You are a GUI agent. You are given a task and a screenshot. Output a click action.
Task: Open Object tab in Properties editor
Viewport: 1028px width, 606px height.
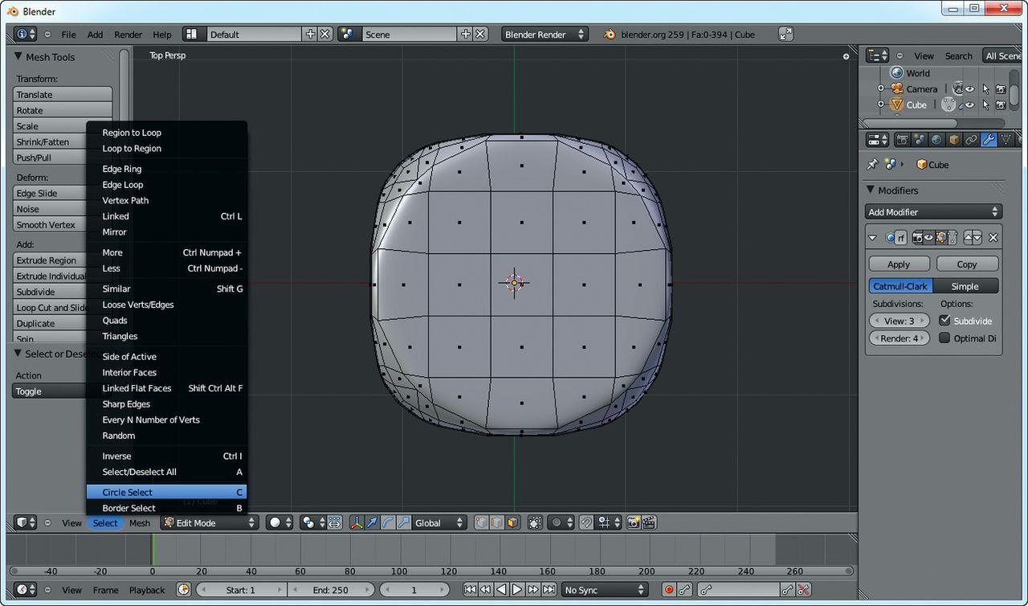click(954, 140)
